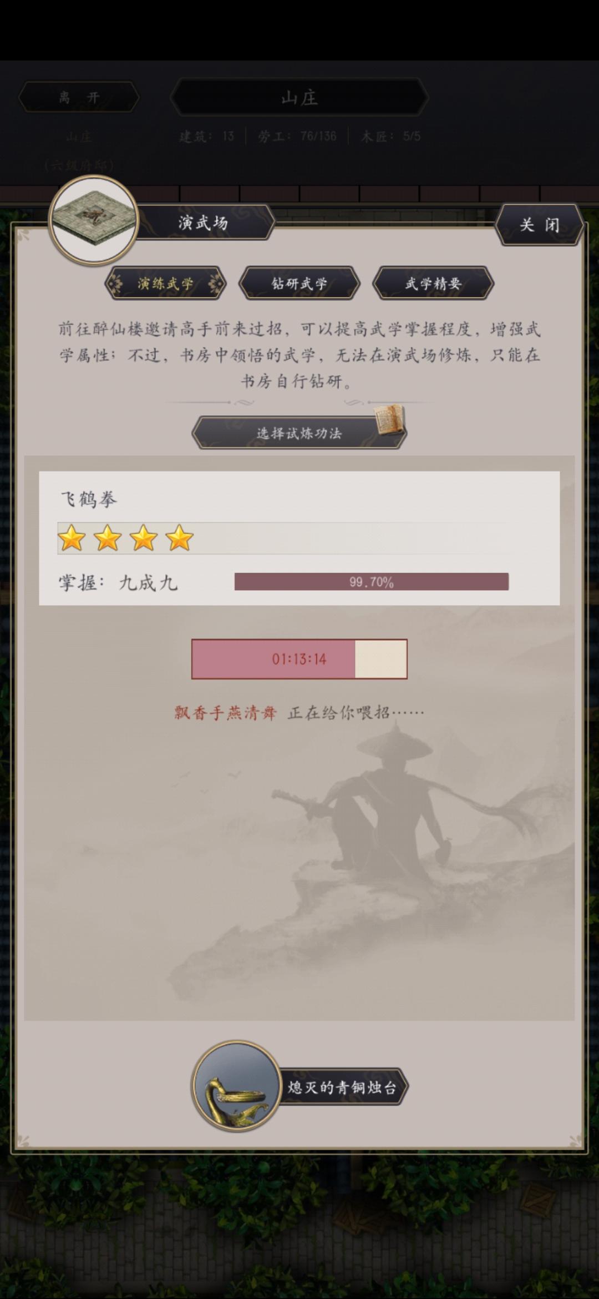Click the 演武场 panel title label

pyautogui.click(x=203, y=223)
